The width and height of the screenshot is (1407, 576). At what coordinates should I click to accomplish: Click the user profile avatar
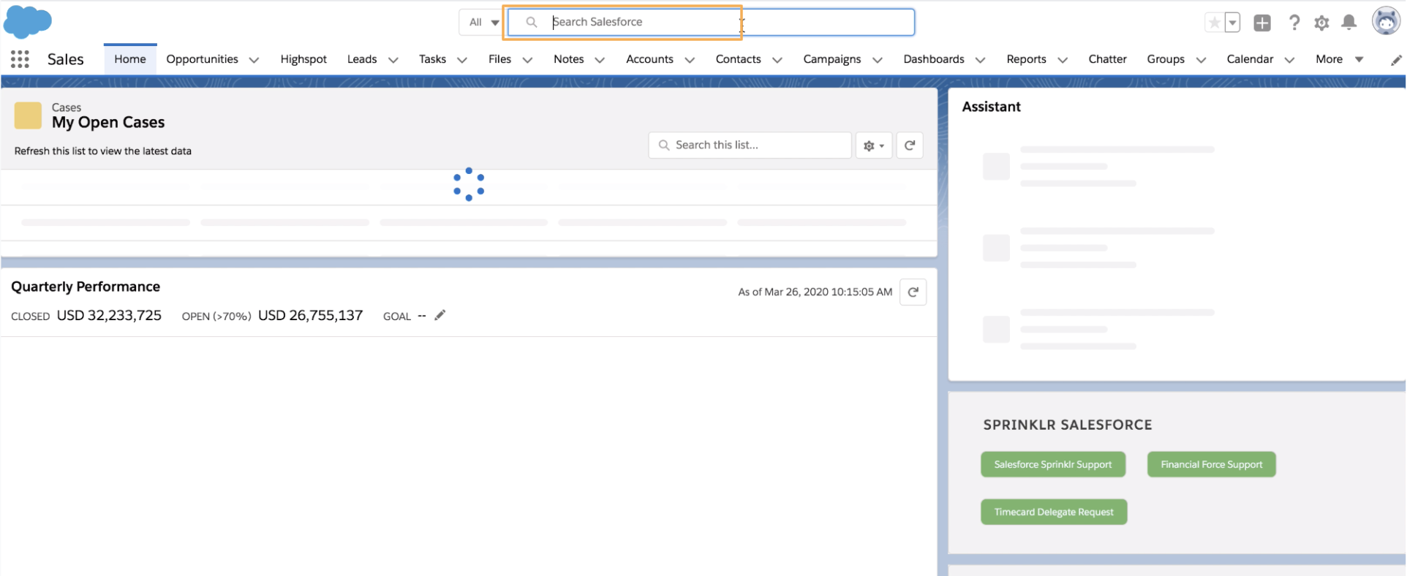pyautogui.click(x=1386, y=21)
